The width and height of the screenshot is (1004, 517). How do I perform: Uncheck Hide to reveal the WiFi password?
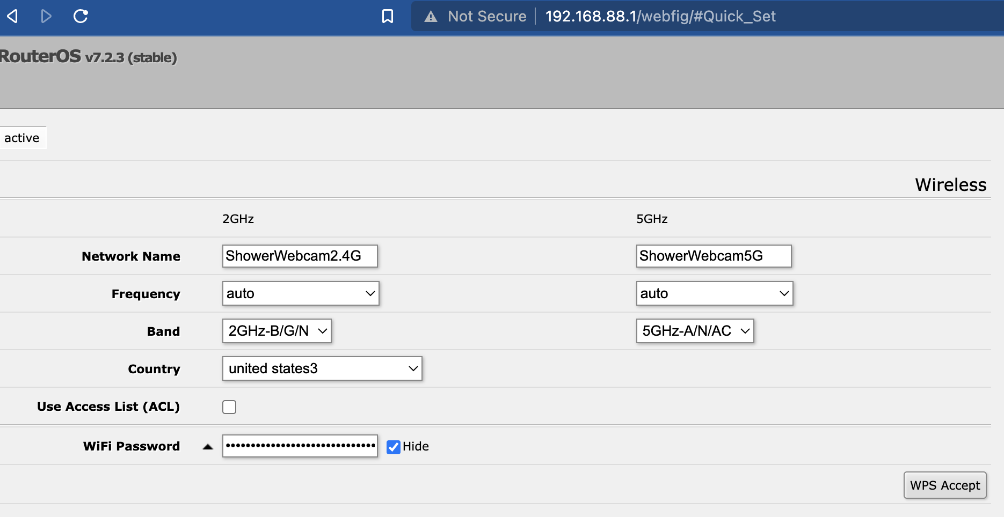coord(394,447)
